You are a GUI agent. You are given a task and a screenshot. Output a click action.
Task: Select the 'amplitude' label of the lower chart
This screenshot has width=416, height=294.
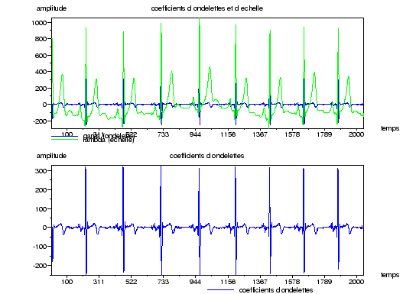pyautogui.click(x=51, y=156)
